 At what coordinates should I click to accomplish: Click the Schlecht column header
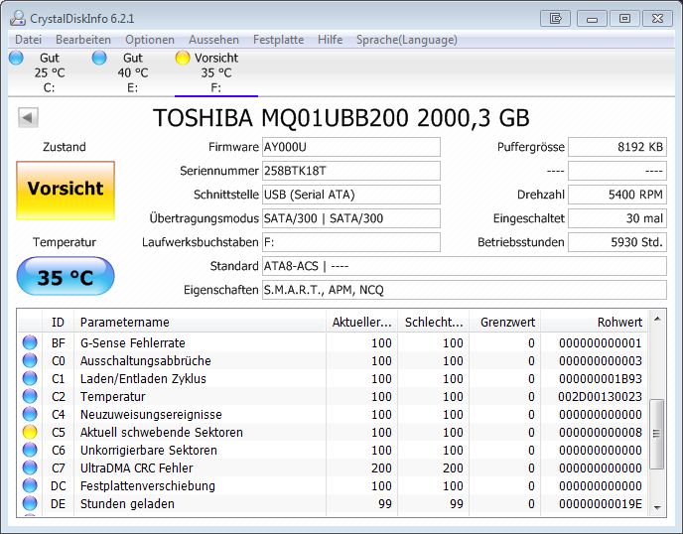[x=434, y=322]
